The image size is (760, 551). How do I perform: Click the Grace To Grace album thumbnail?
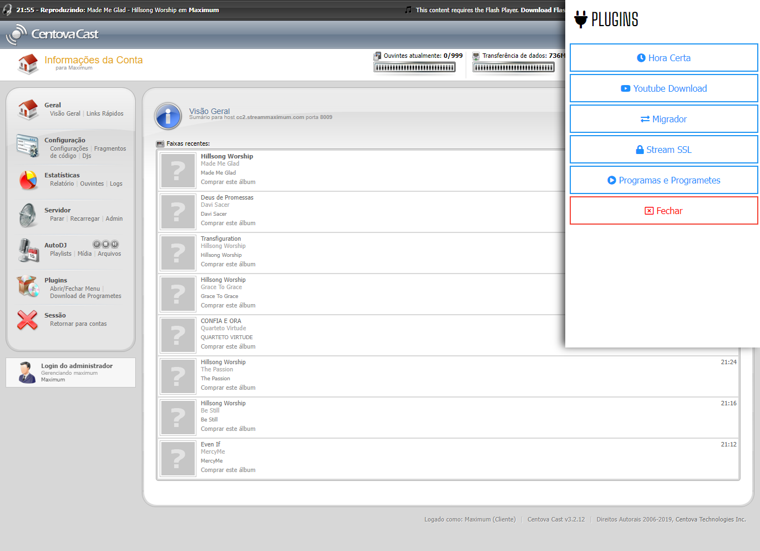(178, 294)
